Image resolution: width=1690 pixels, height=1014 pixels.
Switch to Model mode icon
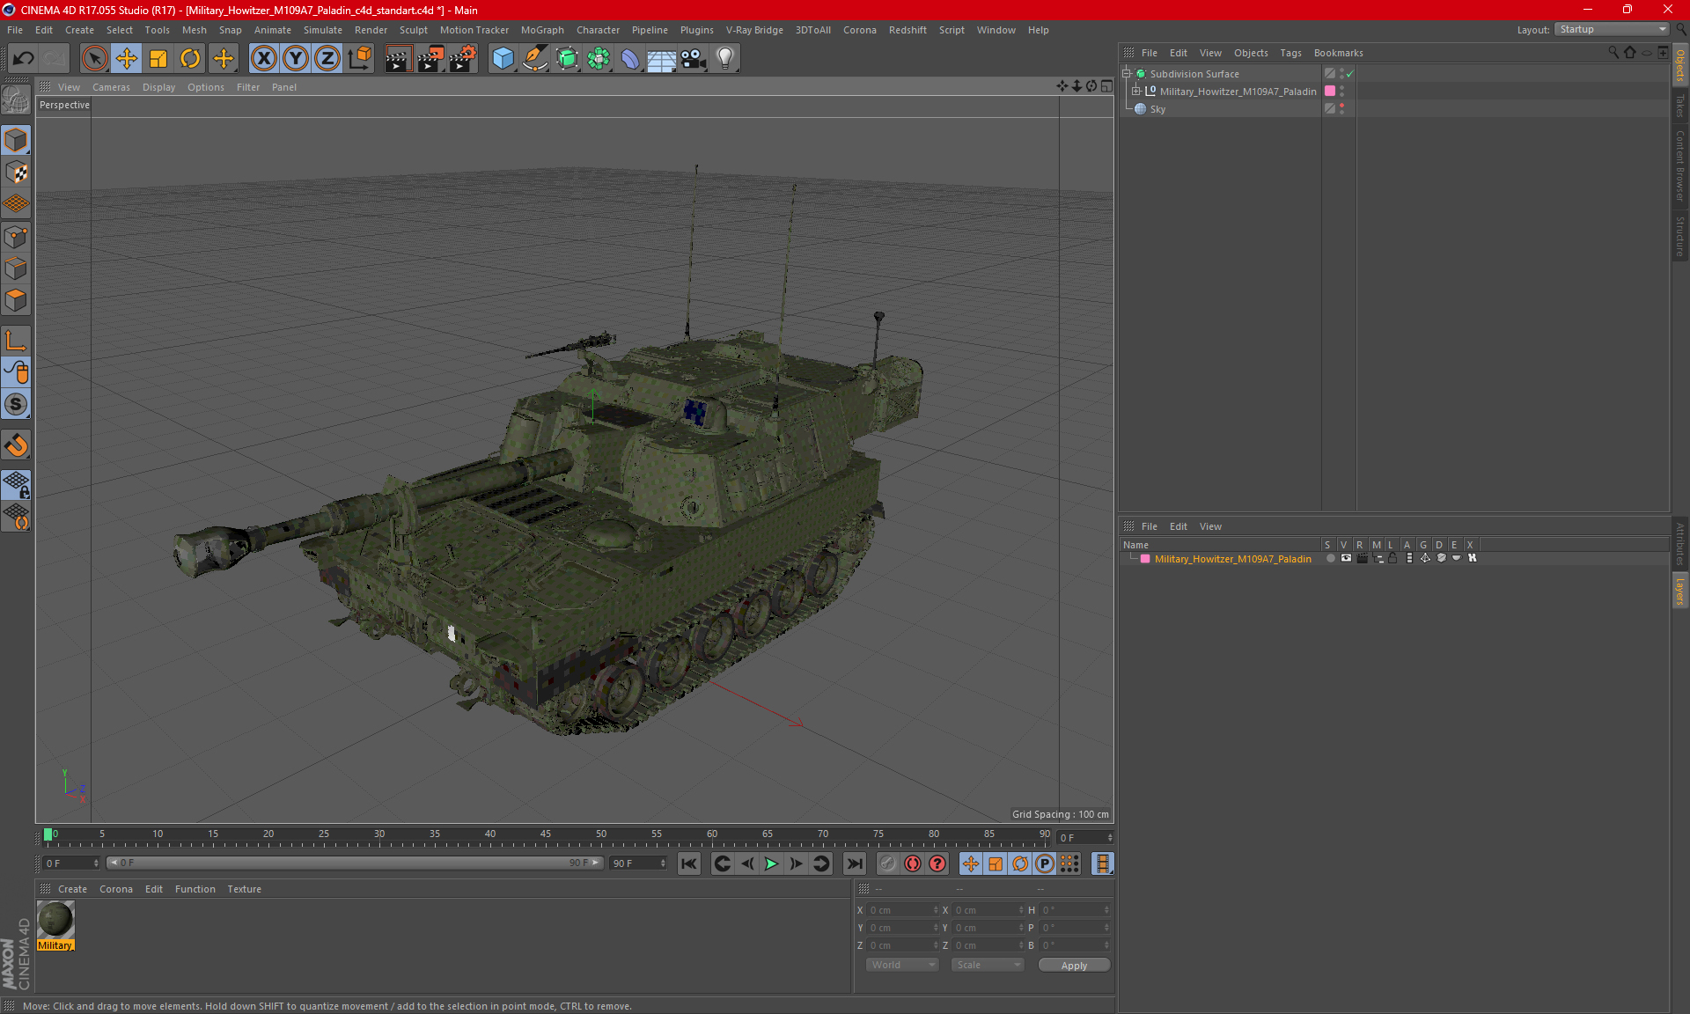[x=17, y=140]
